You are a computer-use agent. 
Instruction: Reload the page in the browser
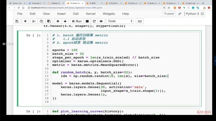(19, 8)
